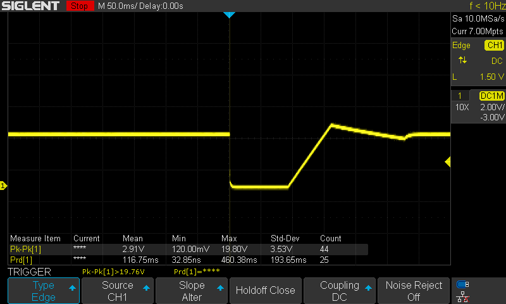Click the 1.50 V trigger level value
This screenshot has height=304, width=506.
coord(489,76)
